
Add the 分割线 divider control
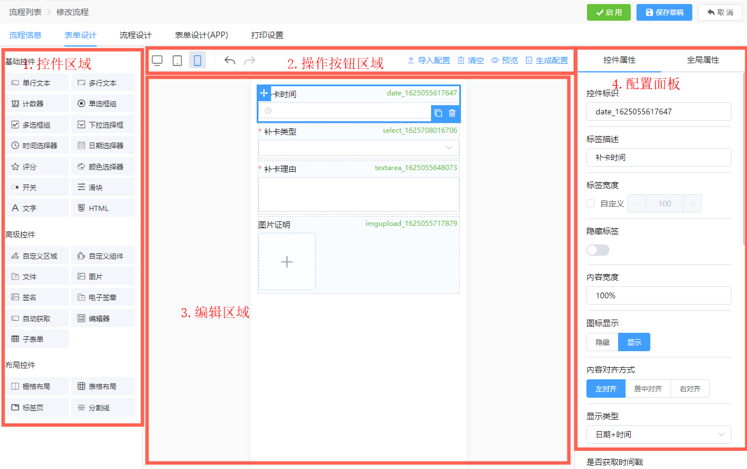pos(103,408)
